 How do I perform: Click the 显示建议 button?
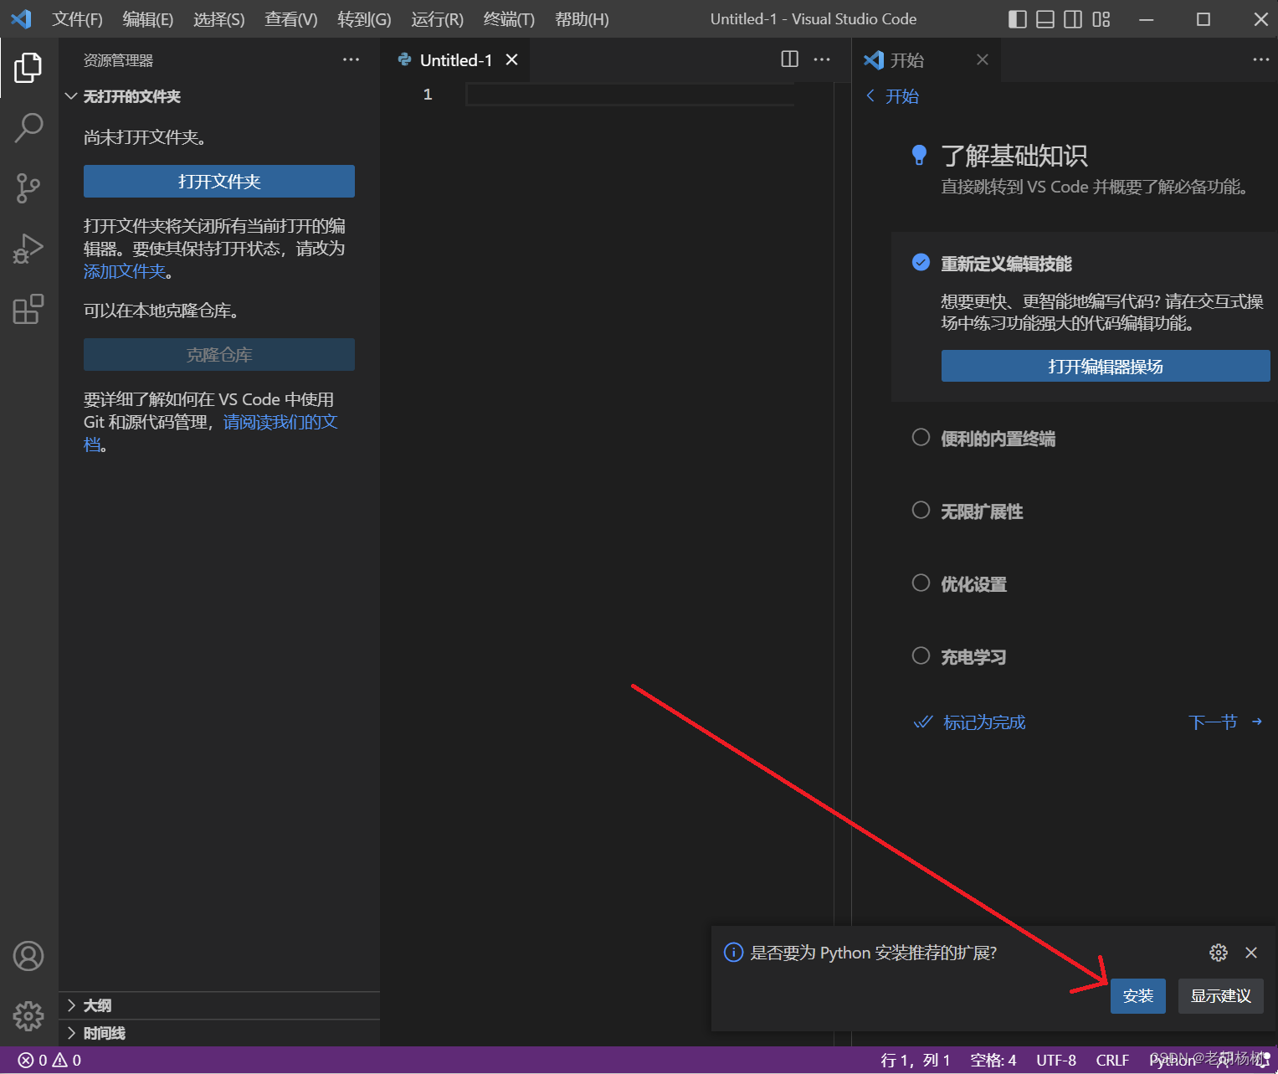(1221, 996)
